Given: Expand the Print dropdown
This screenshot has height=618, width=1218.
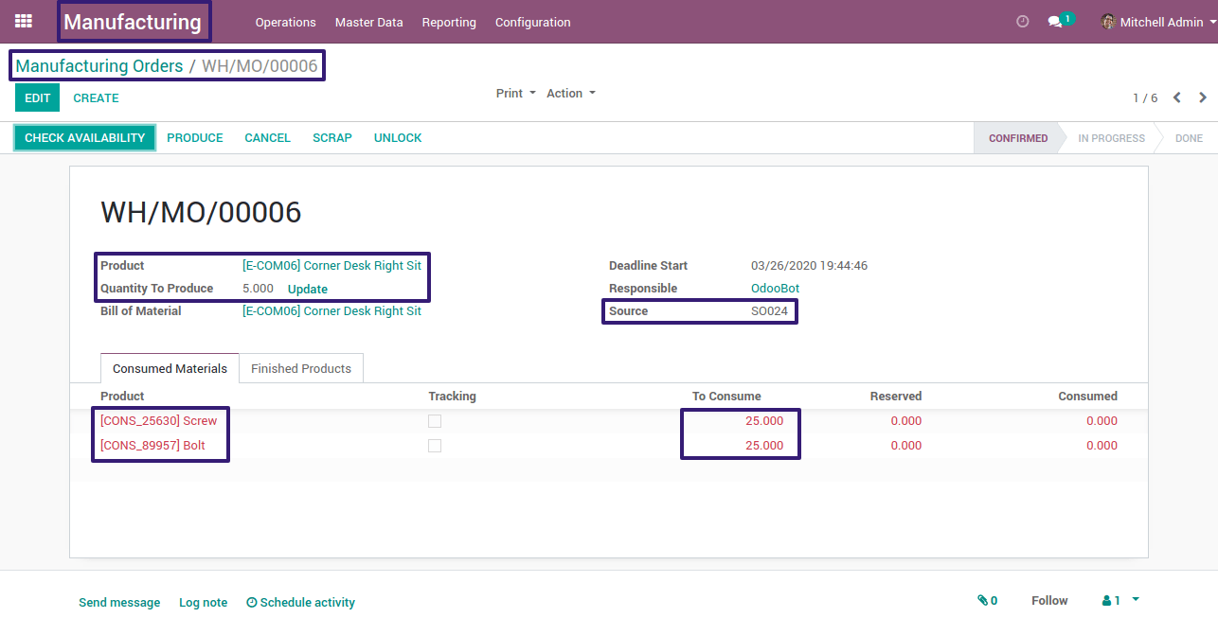Looking at the screenshot, I should [x=516, y=94].
